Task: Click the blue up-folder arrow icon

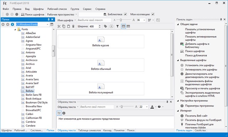Action: point(12,24)
